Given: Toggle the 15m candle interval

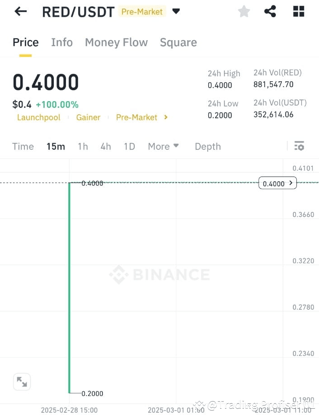Looking at the screenshot, I should [56, 146].
